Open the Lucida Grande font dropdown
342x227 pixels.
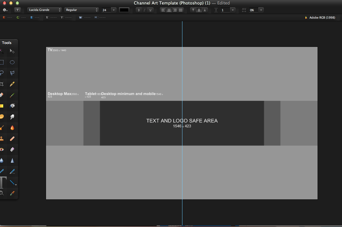click(x=44, y=10)
